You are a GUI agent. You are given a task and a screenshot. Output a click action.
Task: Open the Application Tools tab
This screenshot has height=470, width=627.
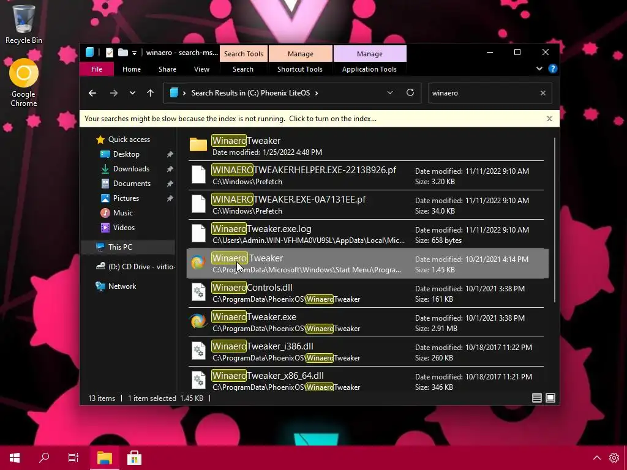pos(369,69)
